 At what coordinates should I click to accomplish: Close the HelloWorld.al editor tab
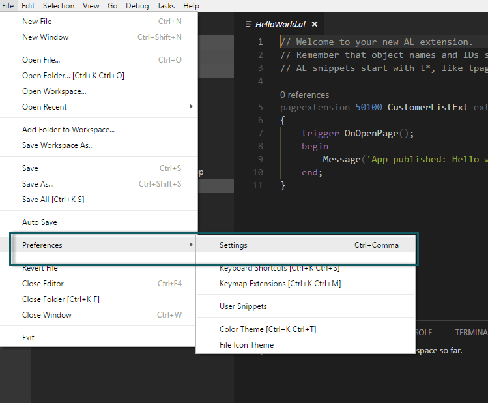tap(315, 24)
